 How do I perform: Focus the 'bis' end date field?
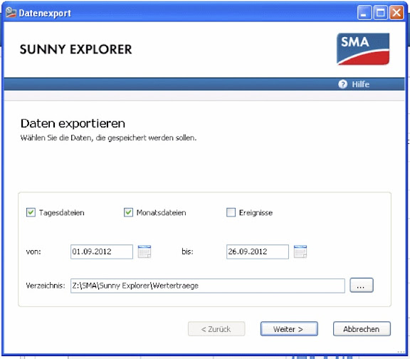258,251
